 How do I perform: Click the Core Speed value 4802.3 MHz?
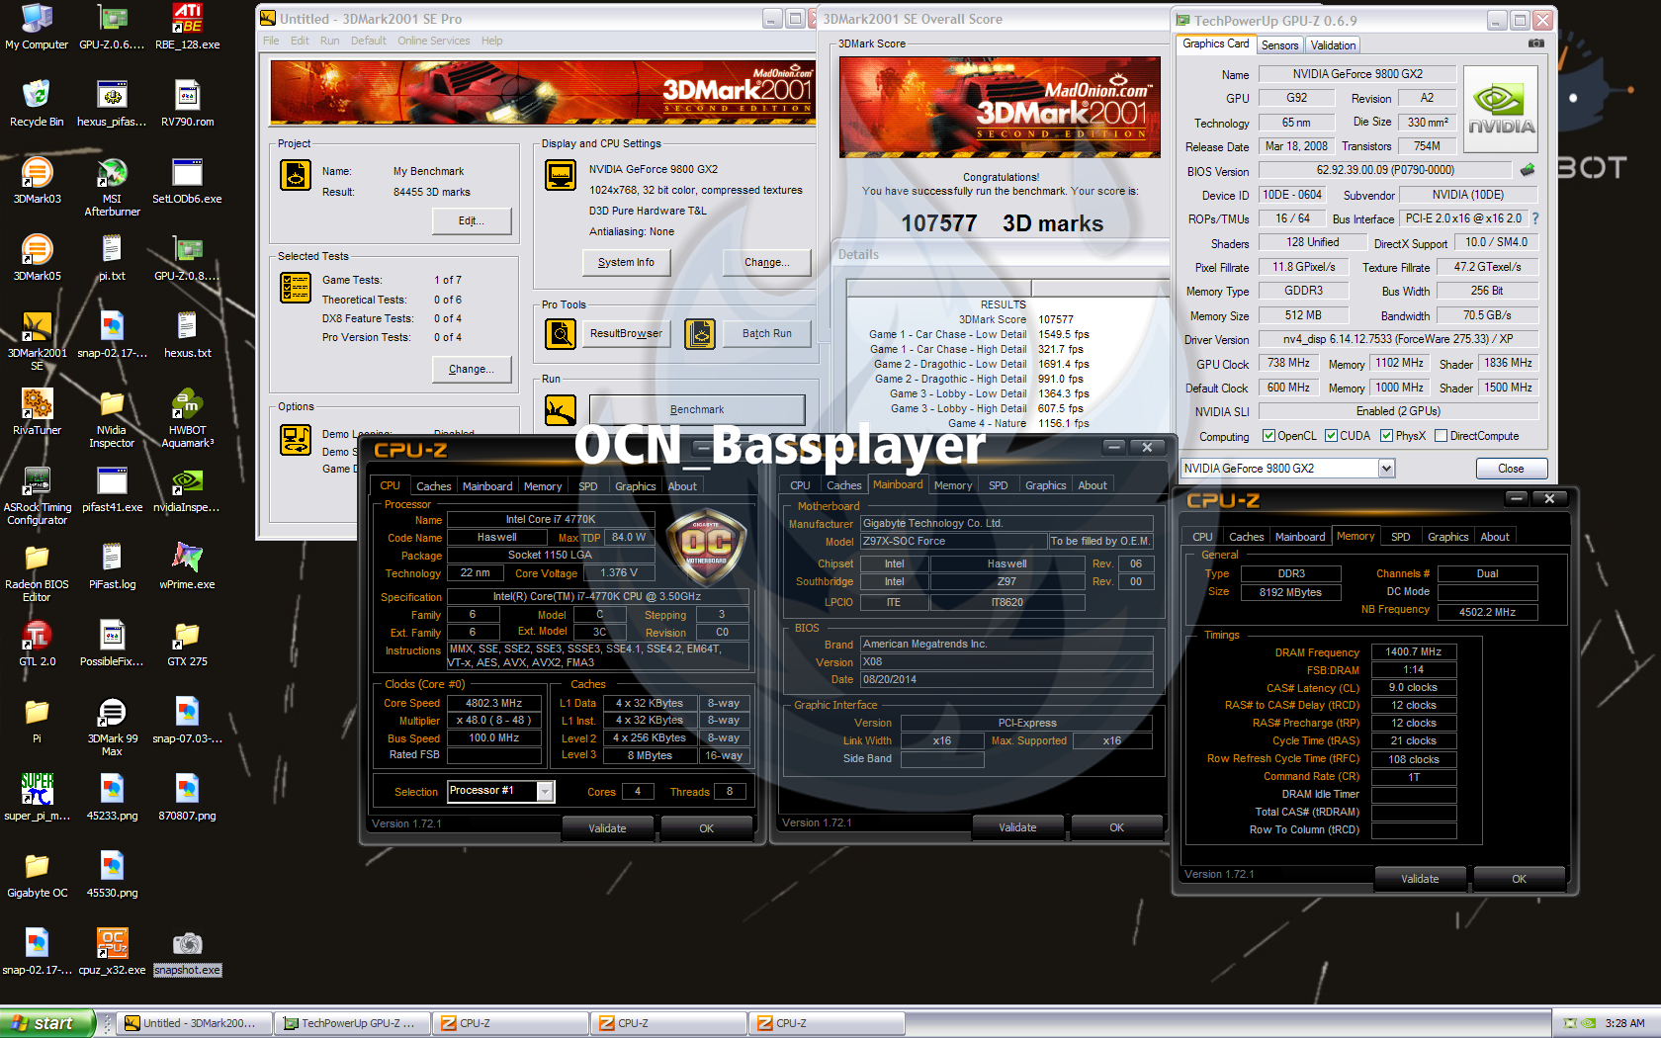[493, 704]
